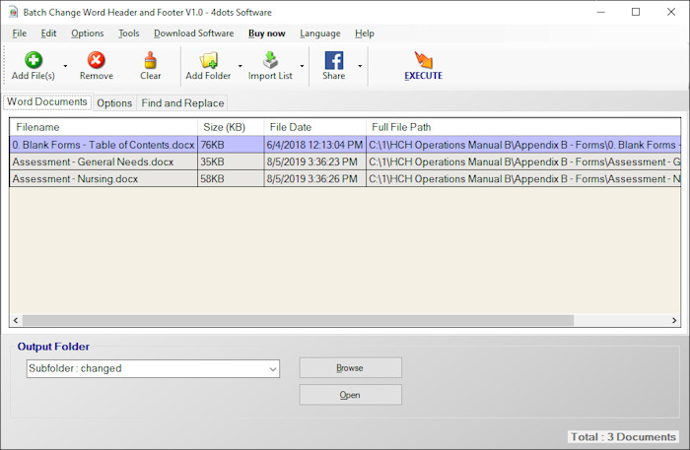Minimize the application window

[601, 12]
